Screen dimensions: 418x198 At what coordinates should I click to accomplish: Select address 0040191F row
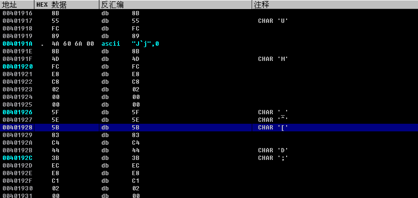click(209, 59)
